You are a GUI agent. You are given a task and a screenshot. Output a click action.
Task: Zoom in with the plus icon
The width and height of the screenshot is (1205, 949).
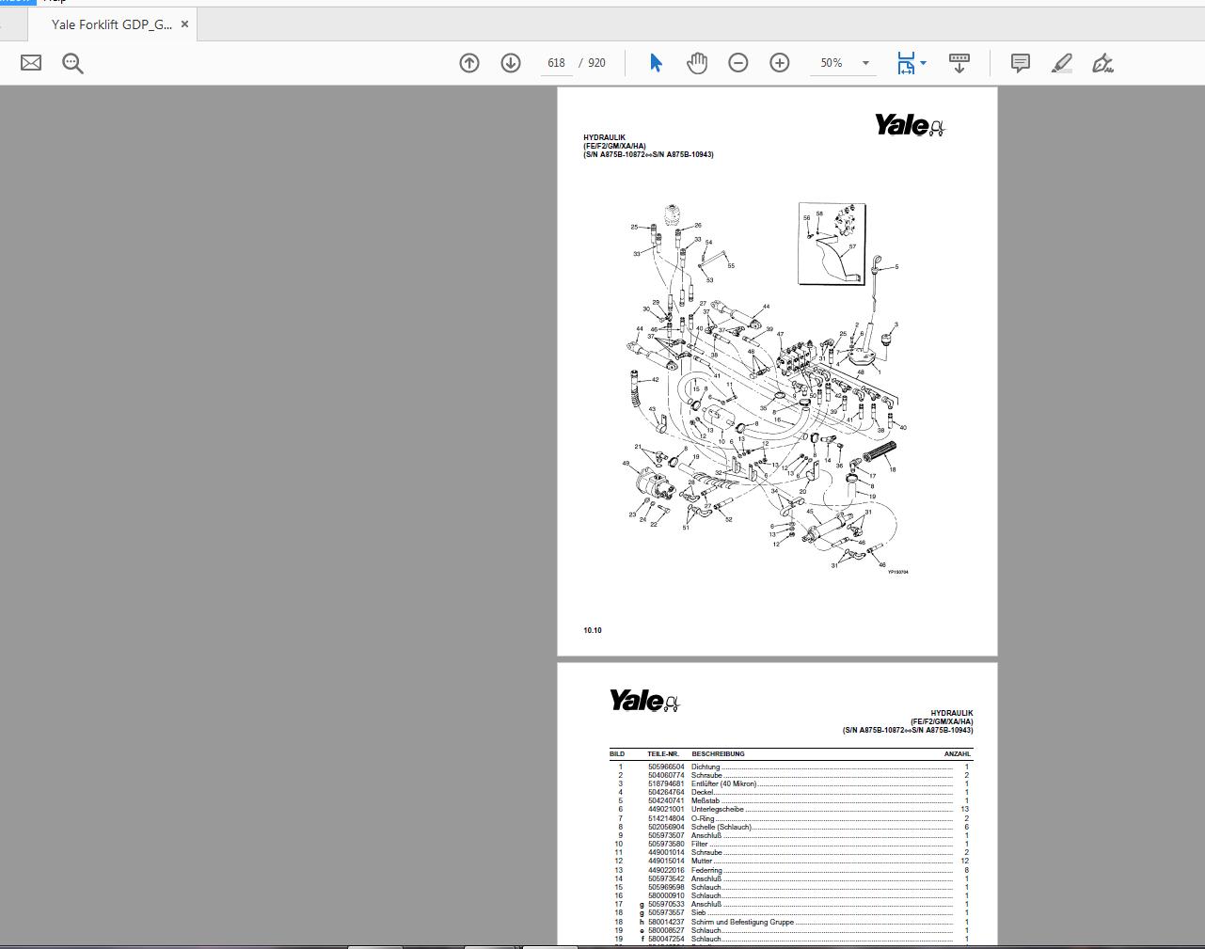(x=780, y=63)
